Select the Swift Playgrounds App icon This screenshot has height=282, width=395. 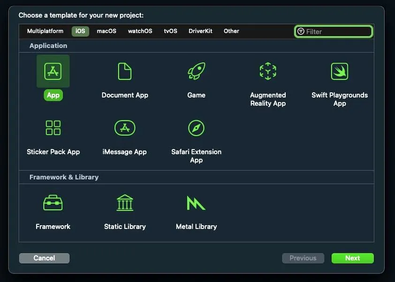(340, 71)
